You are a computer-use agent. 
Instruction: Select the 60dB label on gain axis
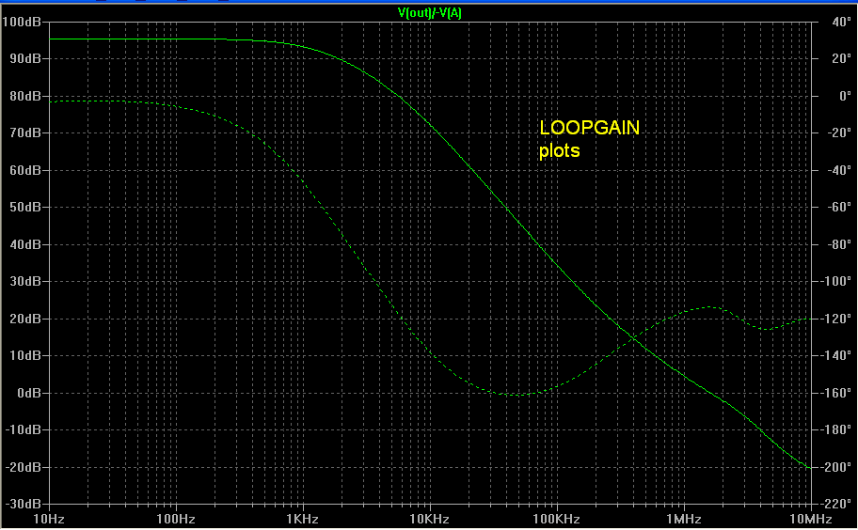click(x=25, y=170)
